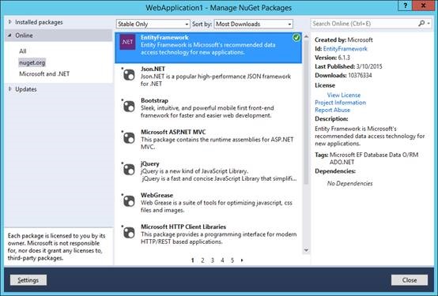
Task: Click the search magnifier icon
Action: (421, 24)
